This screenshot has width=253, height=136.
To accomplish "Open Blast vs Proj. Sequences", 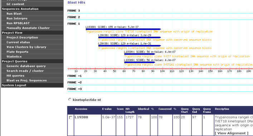I will point(26,80).
